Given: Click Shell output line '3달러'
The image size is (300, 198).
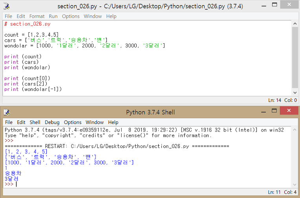Looking at the screenshot, I should (x=11, y=179).
